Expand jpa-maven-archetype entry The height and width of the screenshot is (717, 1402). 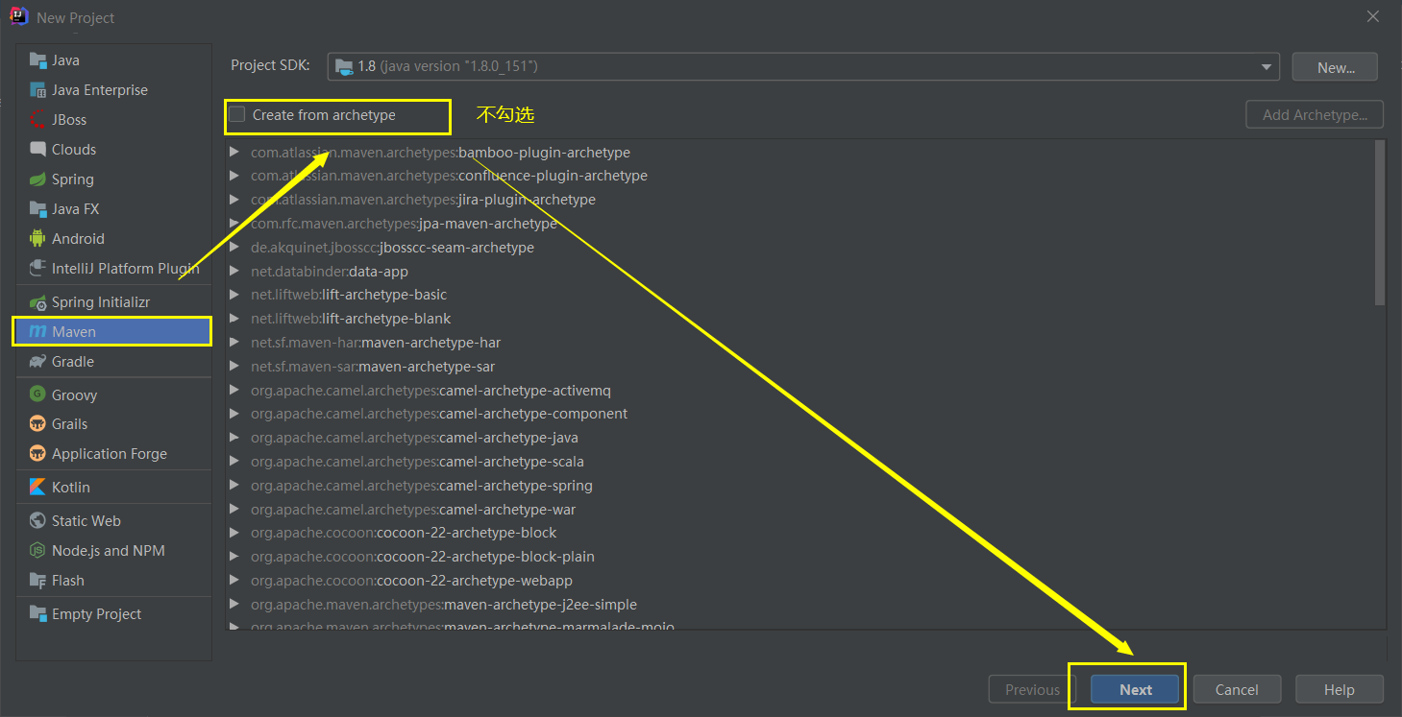(x=234, y=223)
